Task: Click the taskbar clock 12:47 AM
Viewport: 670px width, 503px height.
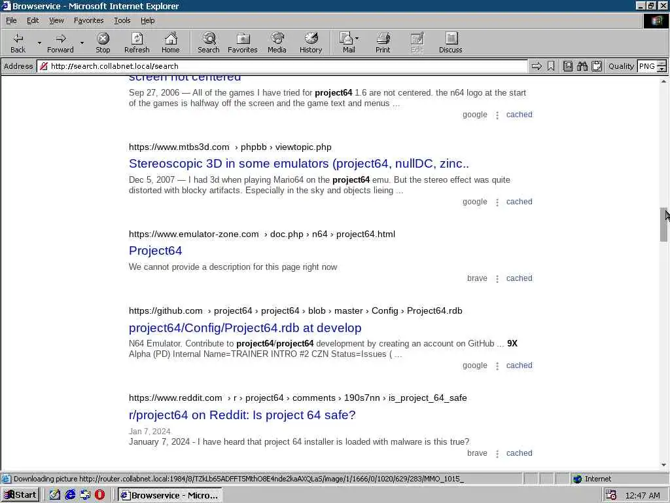Action: click(x=643, y=495)
